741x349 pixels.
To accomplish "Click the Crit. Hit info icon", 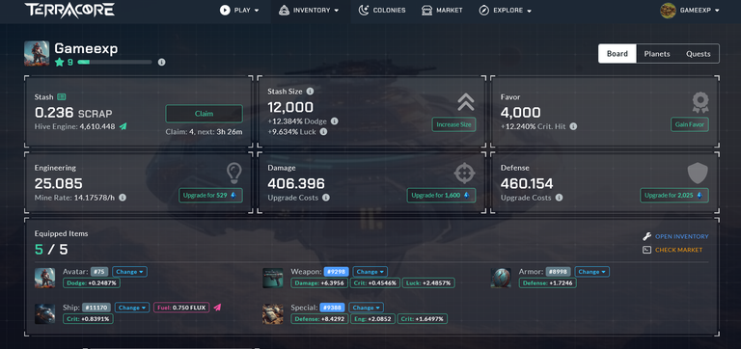I will [x=573, y=126].
